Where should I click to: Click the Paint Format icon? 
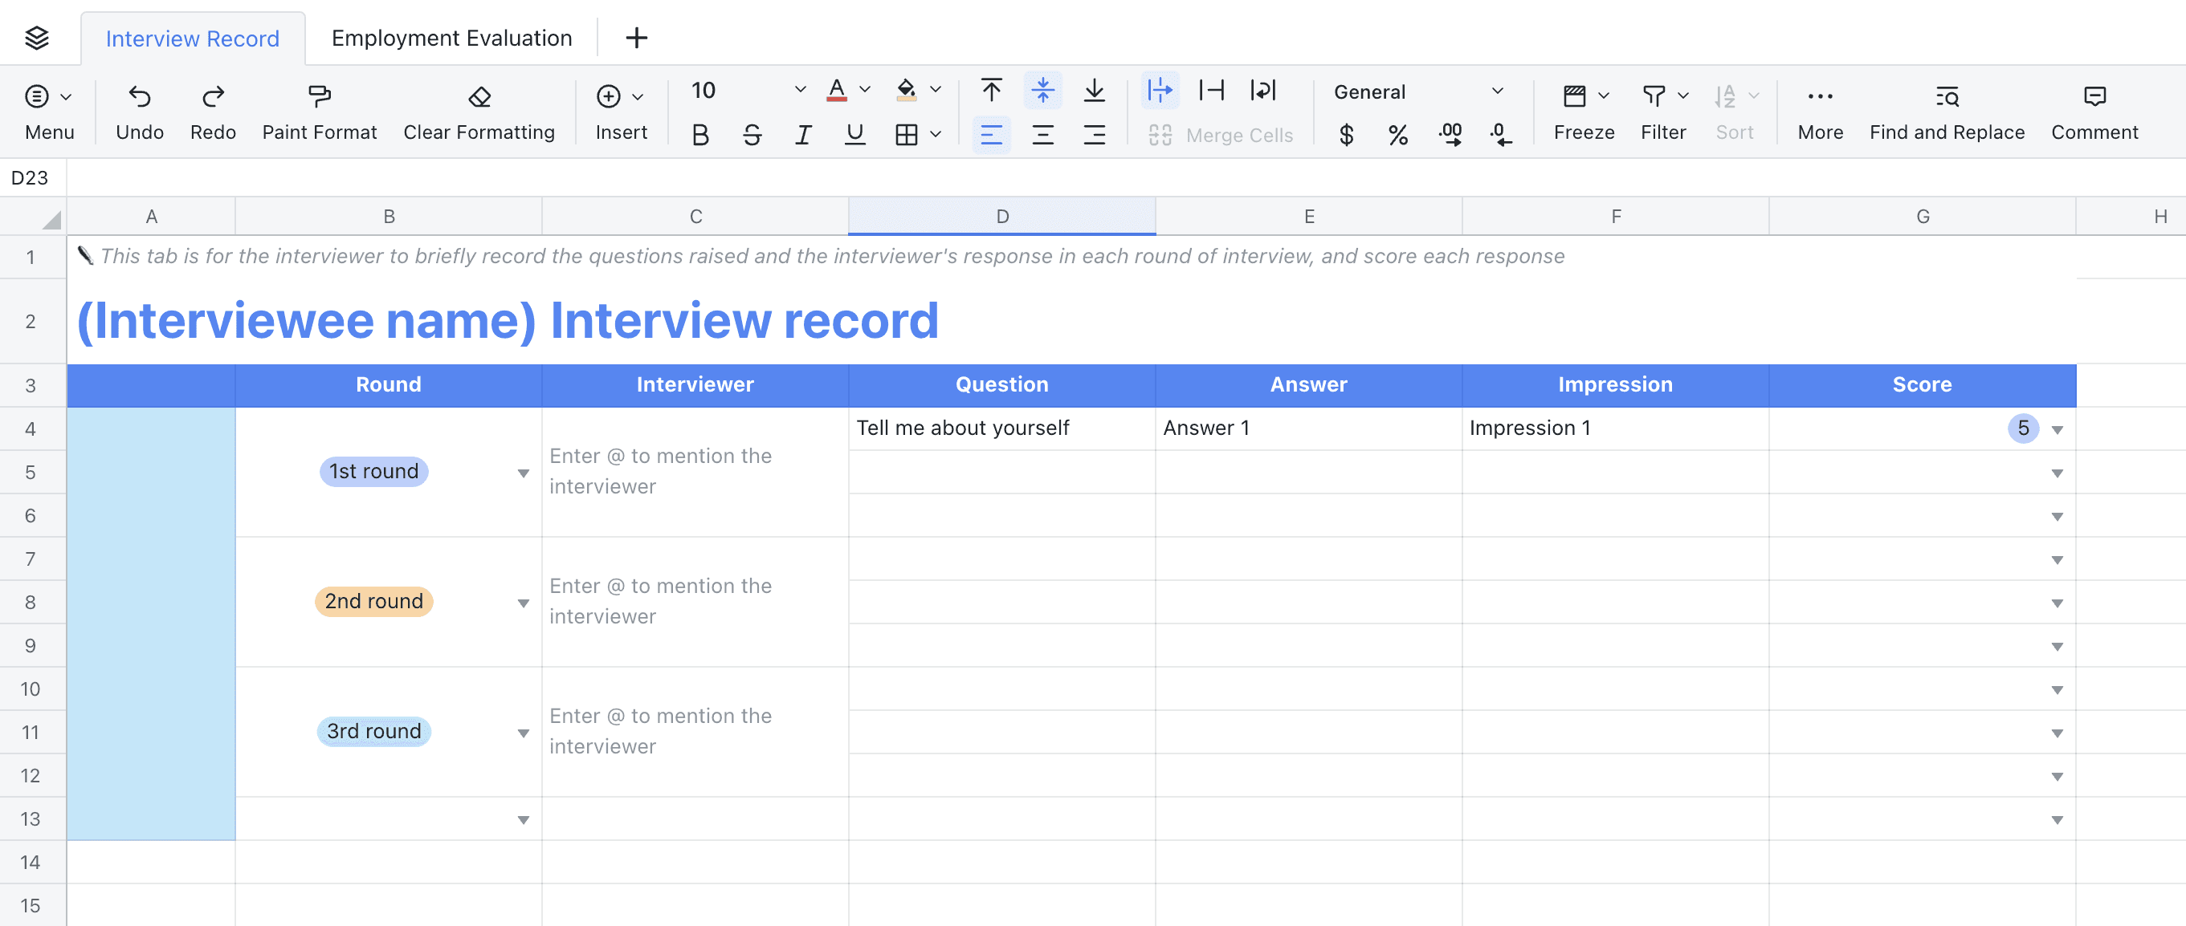click(319, 96)
